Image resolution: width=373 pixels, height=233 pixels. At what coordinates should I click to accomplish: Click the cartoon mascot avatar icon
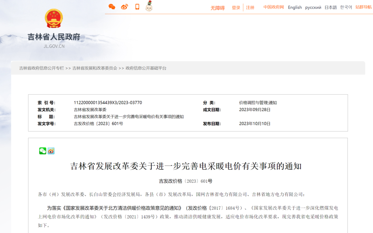[149, 6]
